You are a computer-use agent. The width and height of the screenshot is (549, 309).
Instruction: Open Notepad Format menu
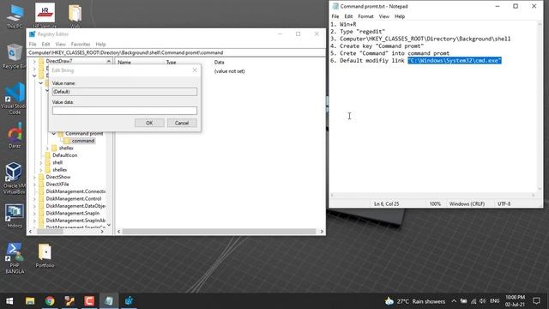365,16
